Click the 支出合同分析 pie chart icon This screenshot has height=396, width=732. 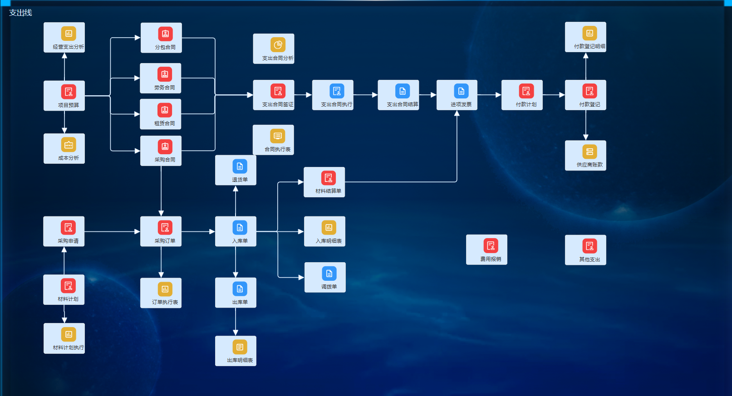tap(278, 44)
